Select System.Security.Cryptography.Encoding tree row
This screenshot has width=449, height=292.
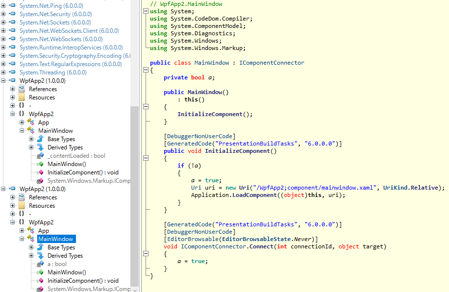pos(75,55)
